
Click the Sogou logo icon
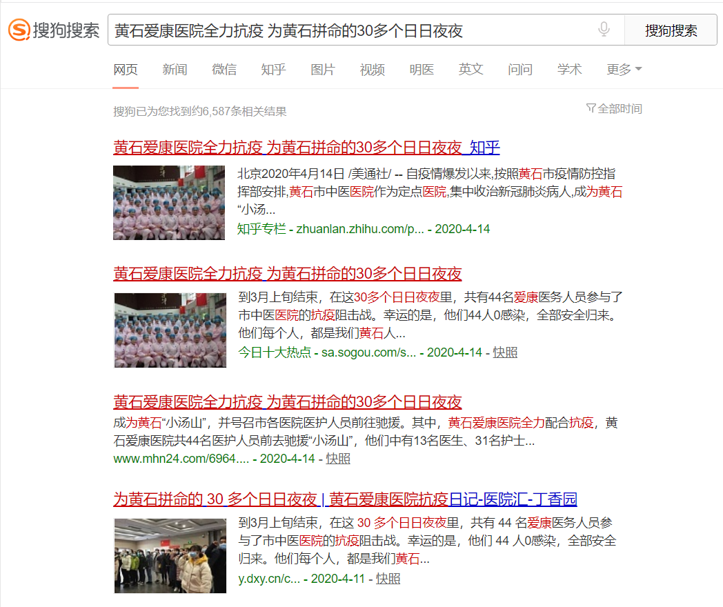19,30
